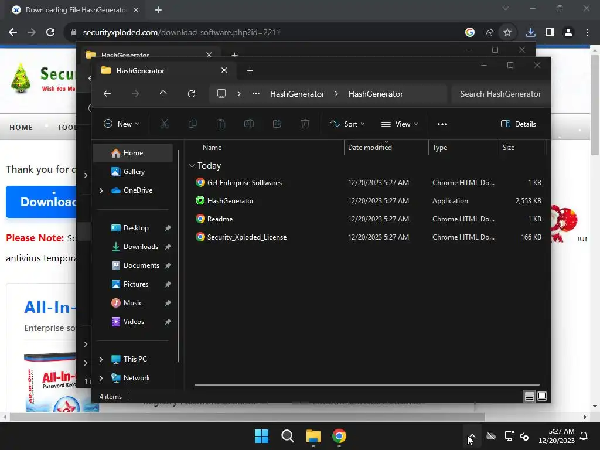This screenshot has height=450, width=600.
Task: Go back with Explorer's back arrow
Action: 107,94
